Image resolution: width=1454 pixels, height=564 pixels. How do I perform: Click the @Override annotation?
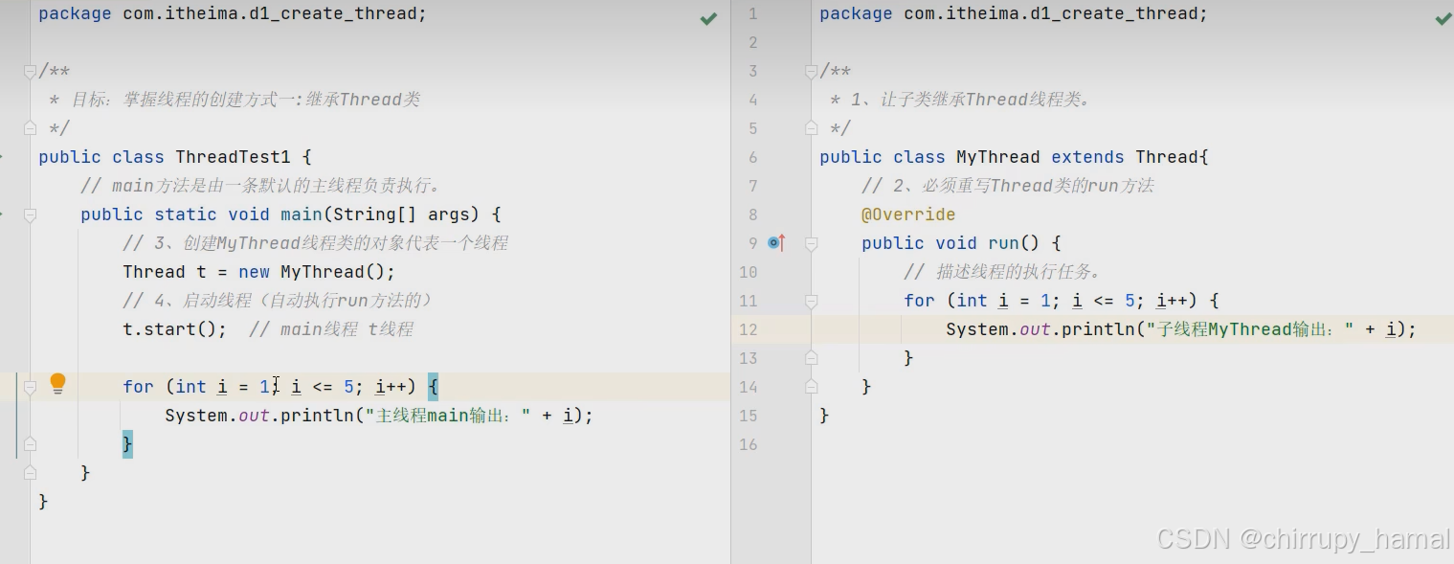click(x=908, y=214)
